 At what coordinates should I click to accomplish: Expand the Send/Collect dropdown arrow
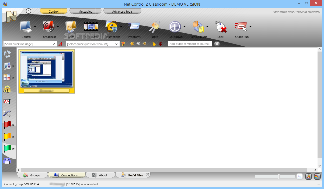207,27
